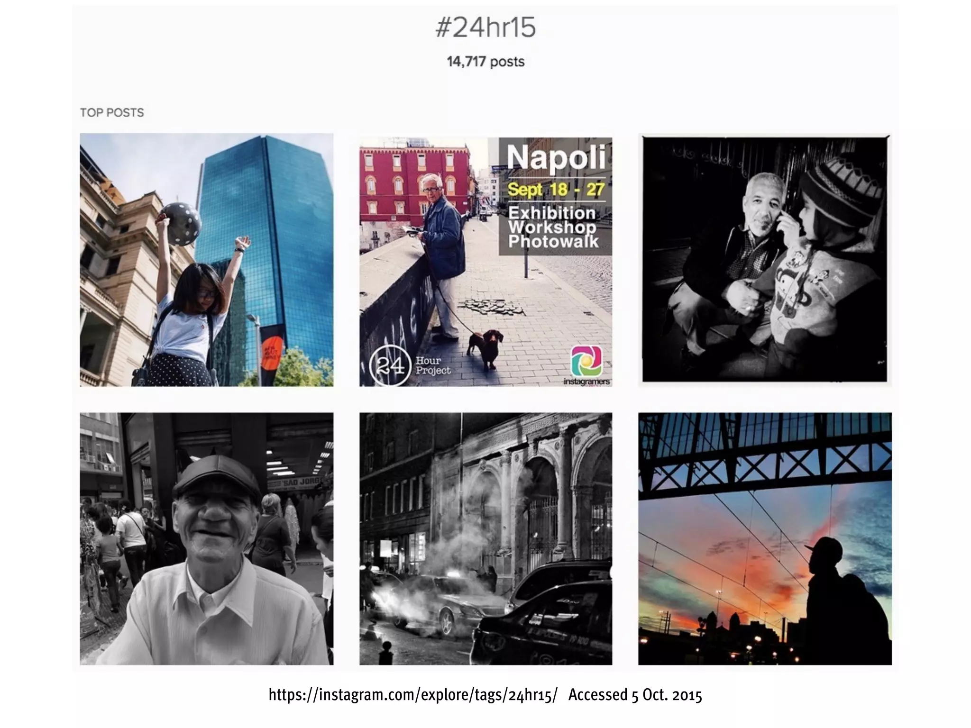Click the #24hr15 hashtag heading

[485, 27]
